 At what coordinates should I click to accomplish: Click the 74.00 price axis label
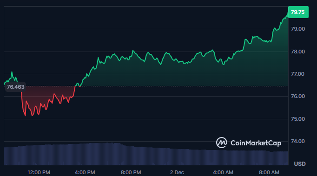point(298,141)
